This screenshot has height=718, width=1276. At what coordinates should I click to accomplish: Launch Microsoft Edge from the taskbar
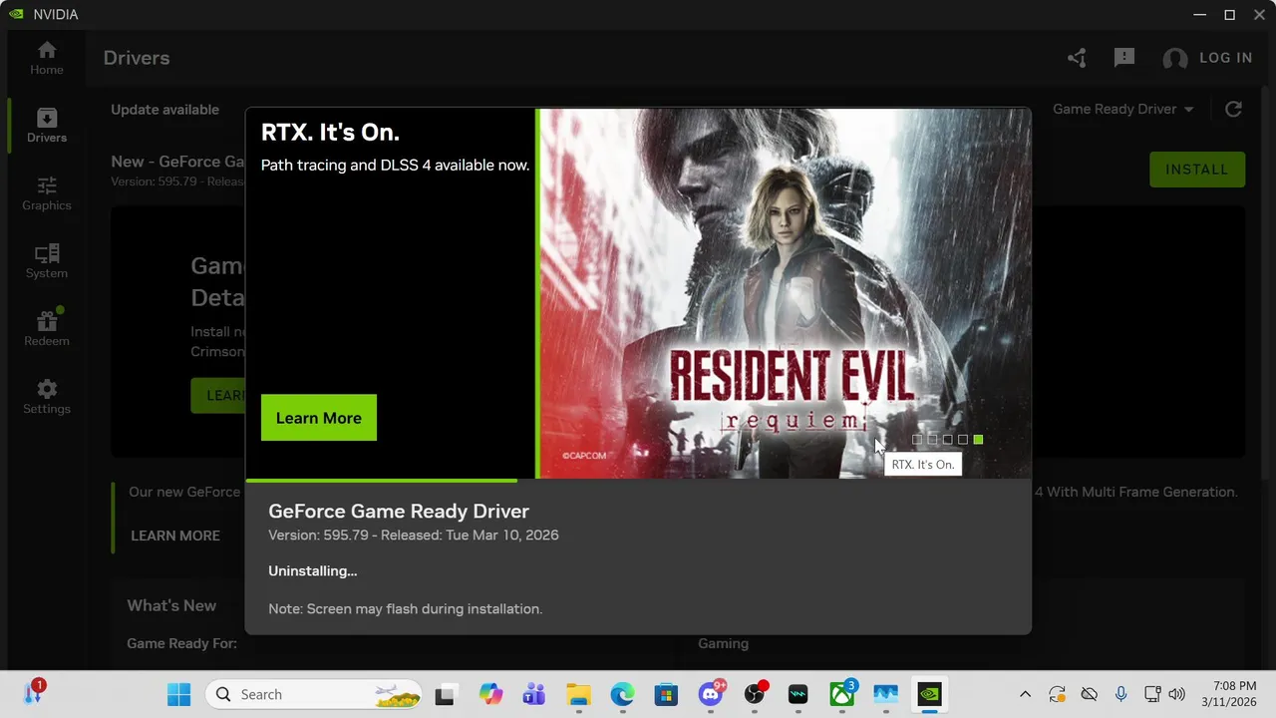(622, 694)
